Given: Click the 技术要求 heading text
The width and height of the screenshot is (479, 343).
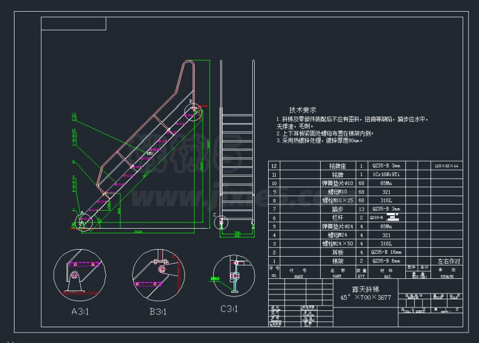Looking at the screenshot, I should click(x=303, y=110).
